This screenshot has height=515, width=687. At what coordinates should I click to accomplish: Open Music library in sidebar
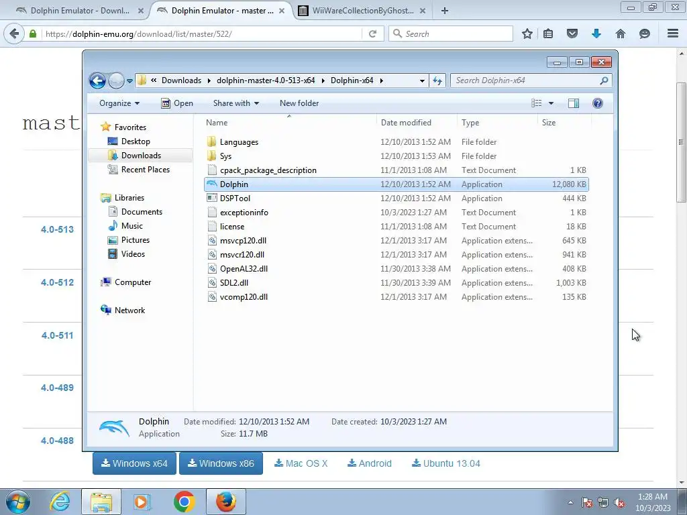click(132, 226)
